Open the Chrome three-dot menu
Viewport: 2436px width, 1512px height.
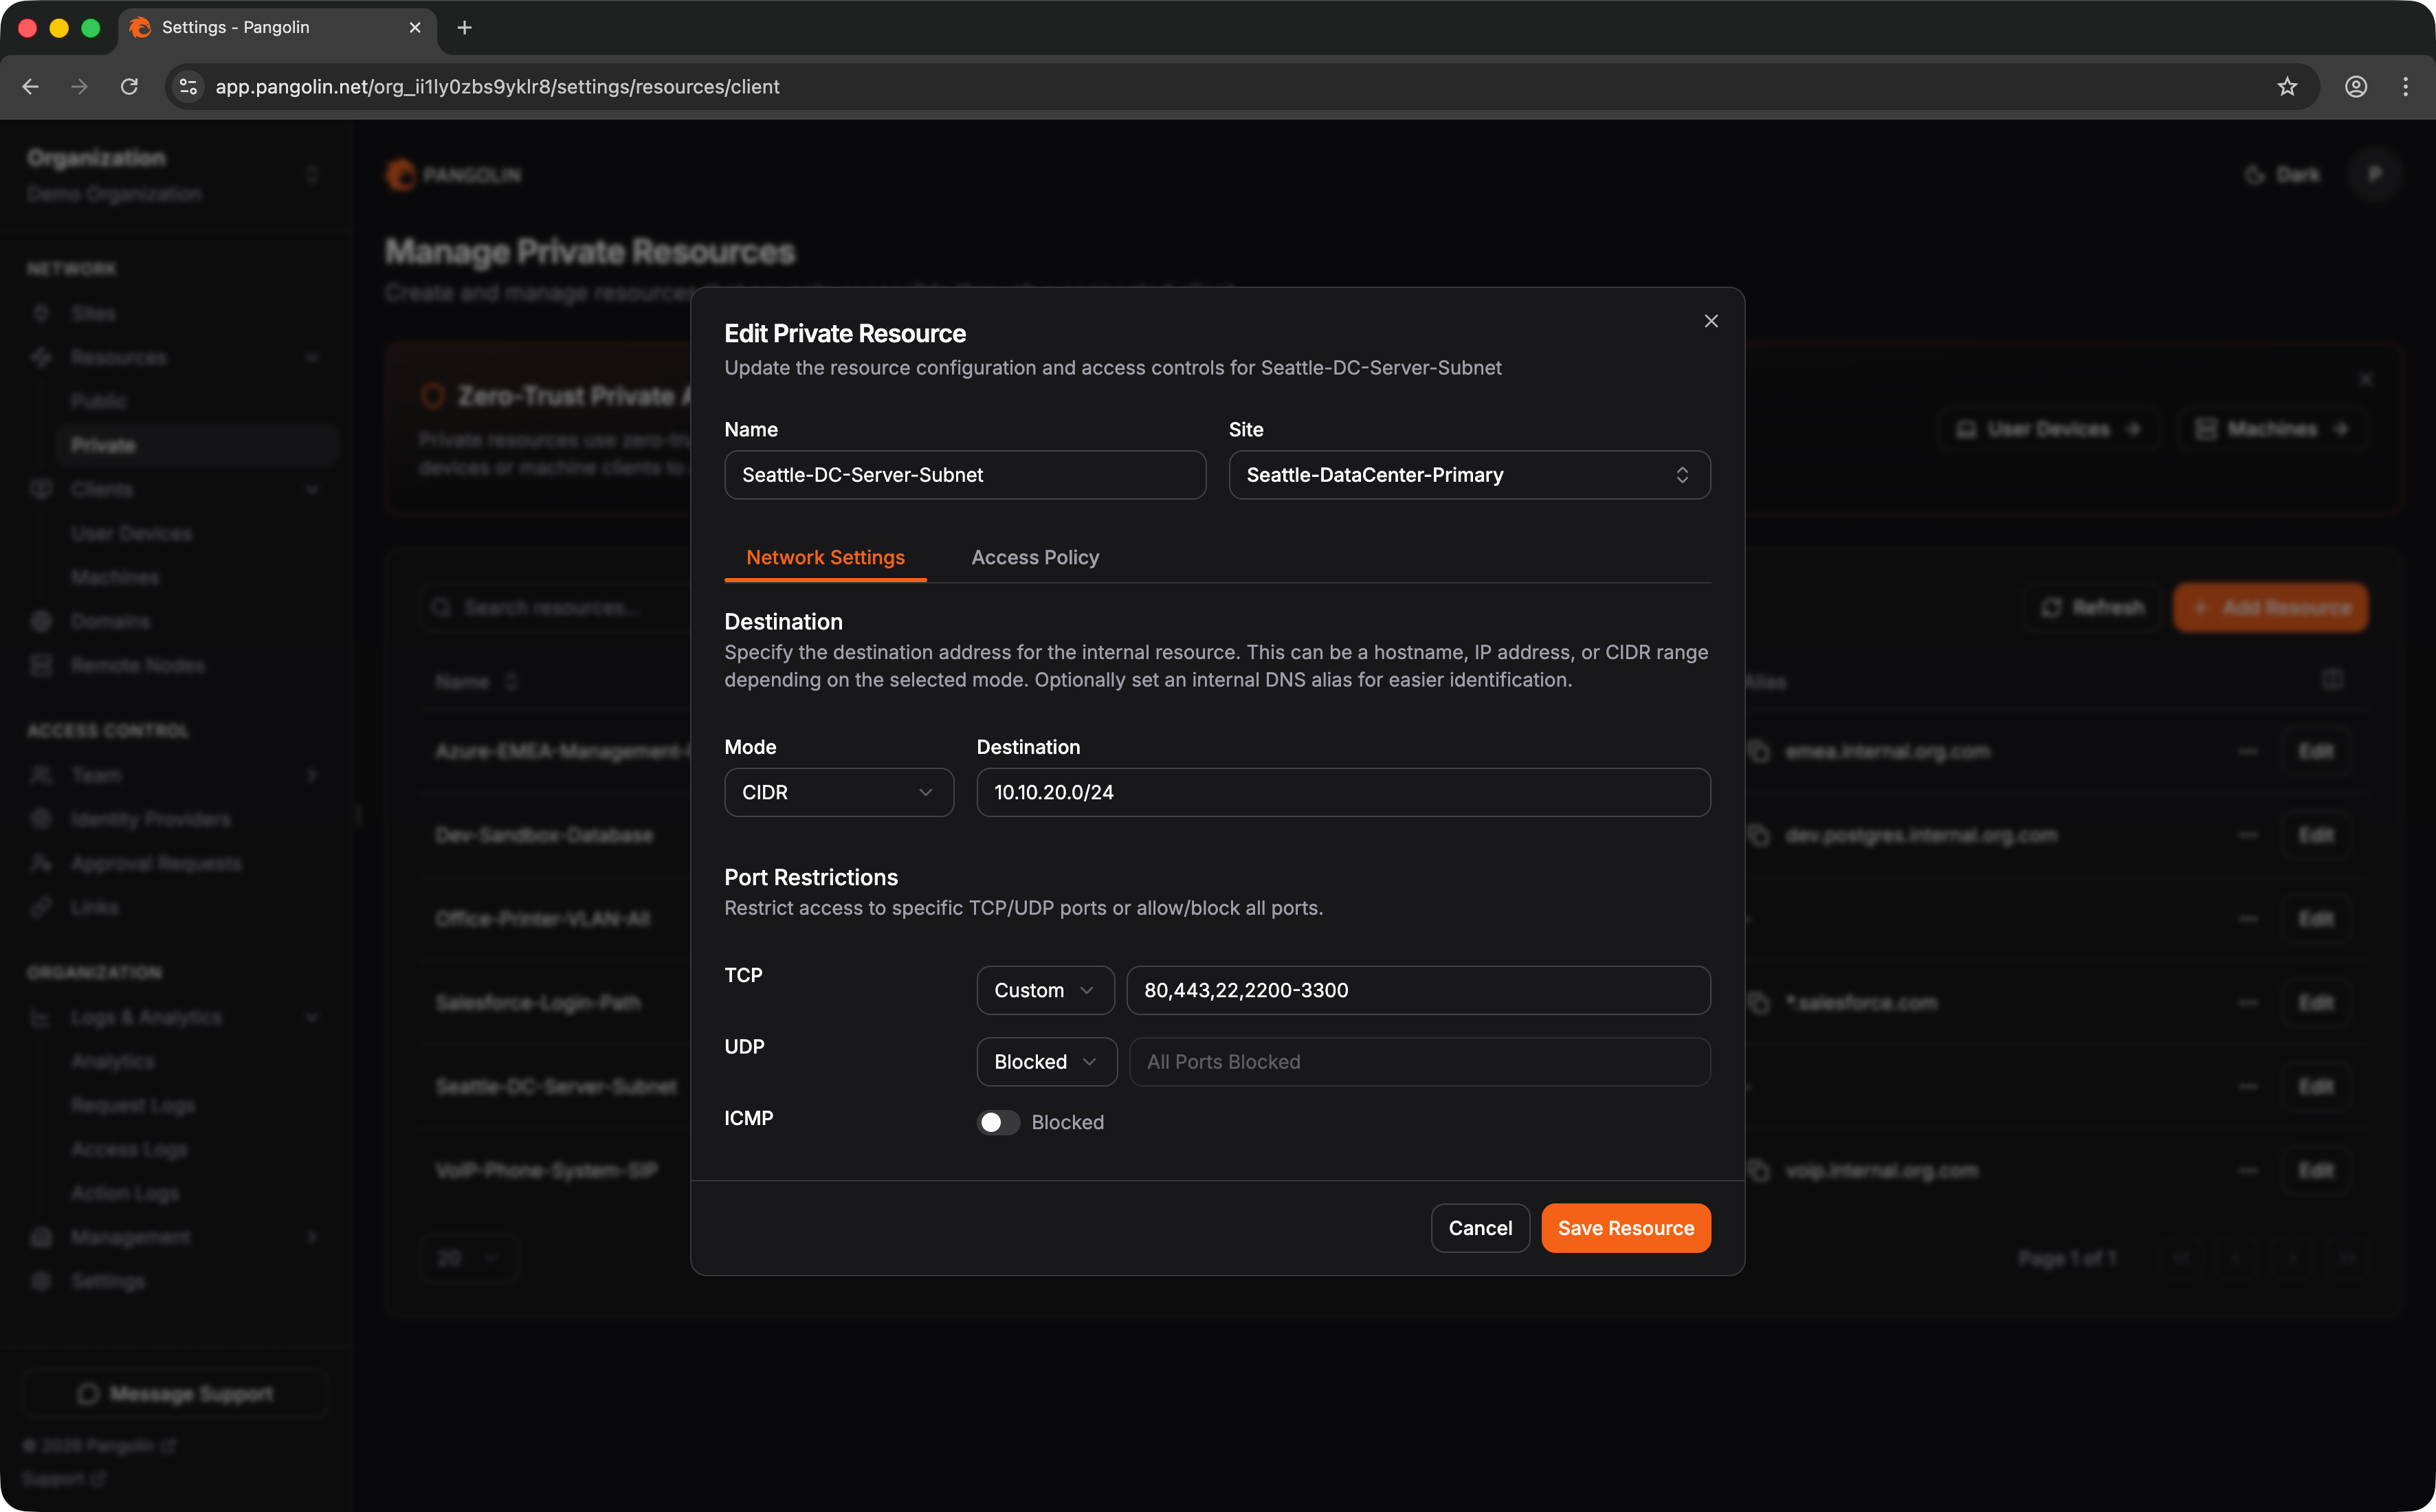tap(2405, 87)
